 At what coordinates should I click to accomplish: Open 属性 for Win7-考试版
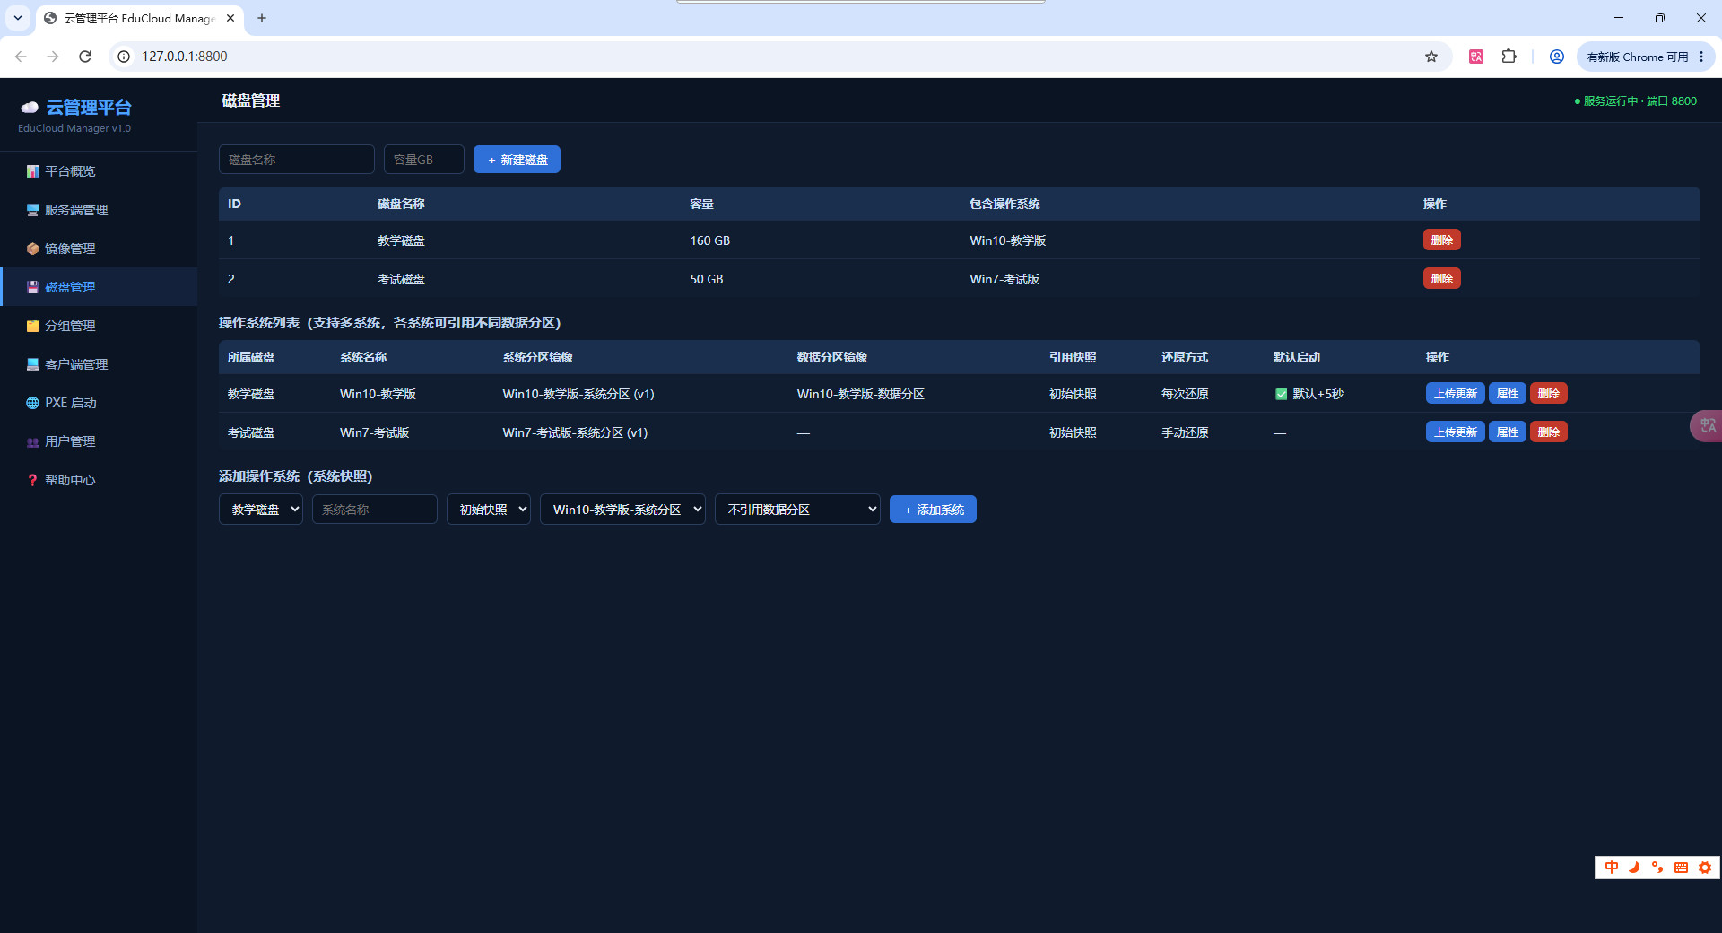click(x=1508, y=432)
